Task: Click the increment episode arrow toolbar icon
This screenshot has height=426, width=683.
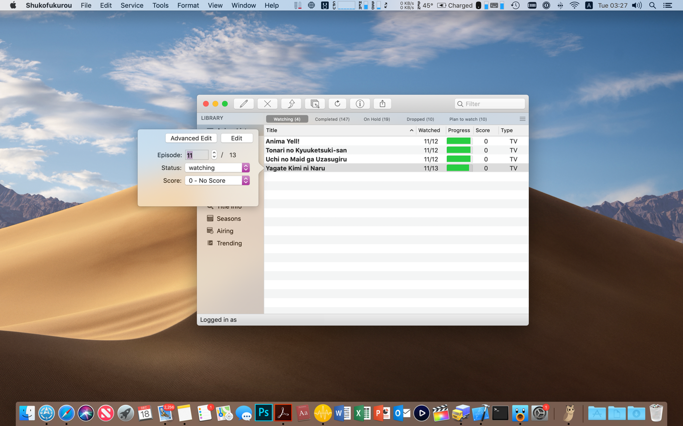Action: coord(291,104)
